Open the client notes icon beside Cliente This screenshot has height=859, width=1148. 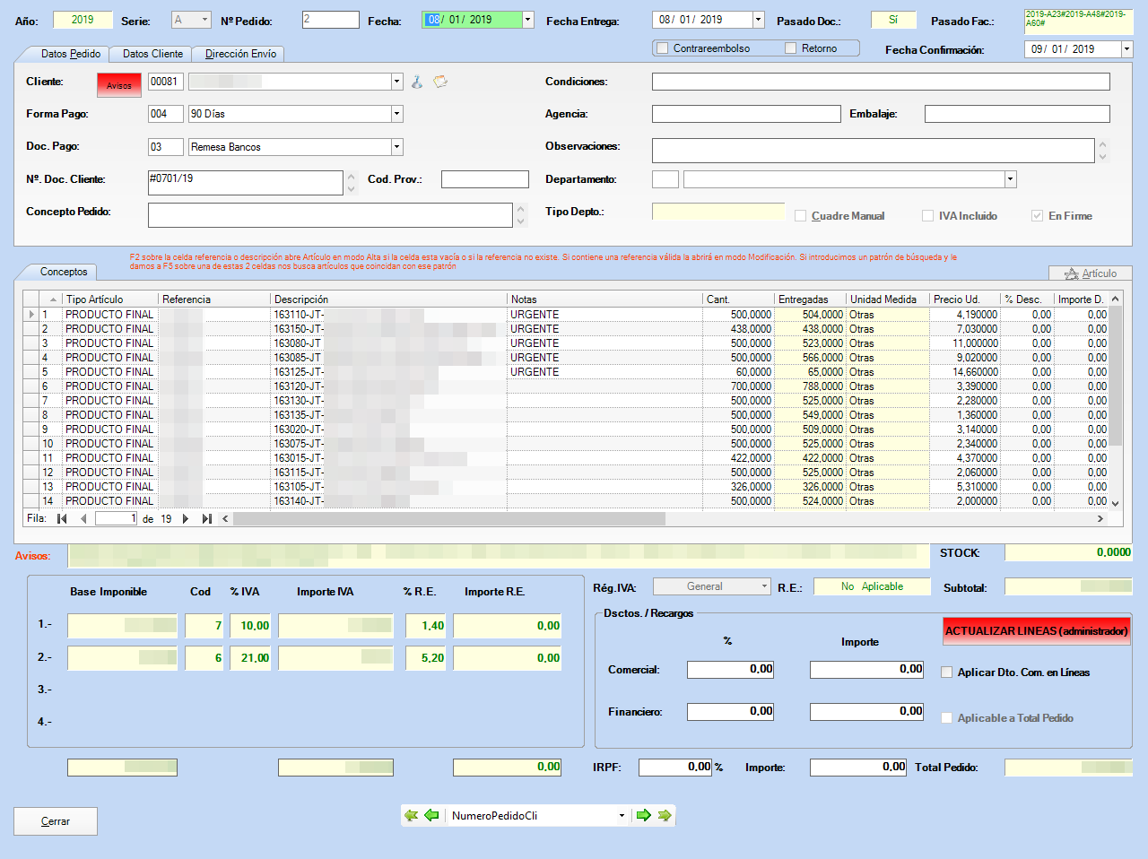point(440,82)
